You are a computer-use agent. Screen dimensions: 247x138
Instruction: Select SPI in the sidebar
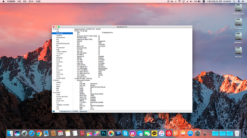coord(58,46)
